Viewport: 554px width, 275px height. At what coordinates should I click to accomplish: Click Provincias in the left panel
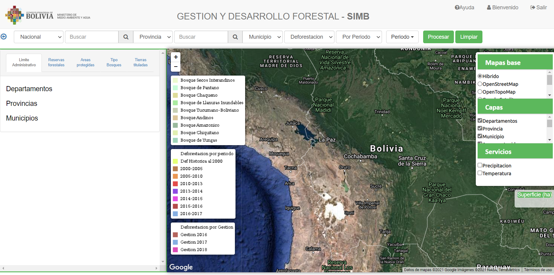click(22, 103)
